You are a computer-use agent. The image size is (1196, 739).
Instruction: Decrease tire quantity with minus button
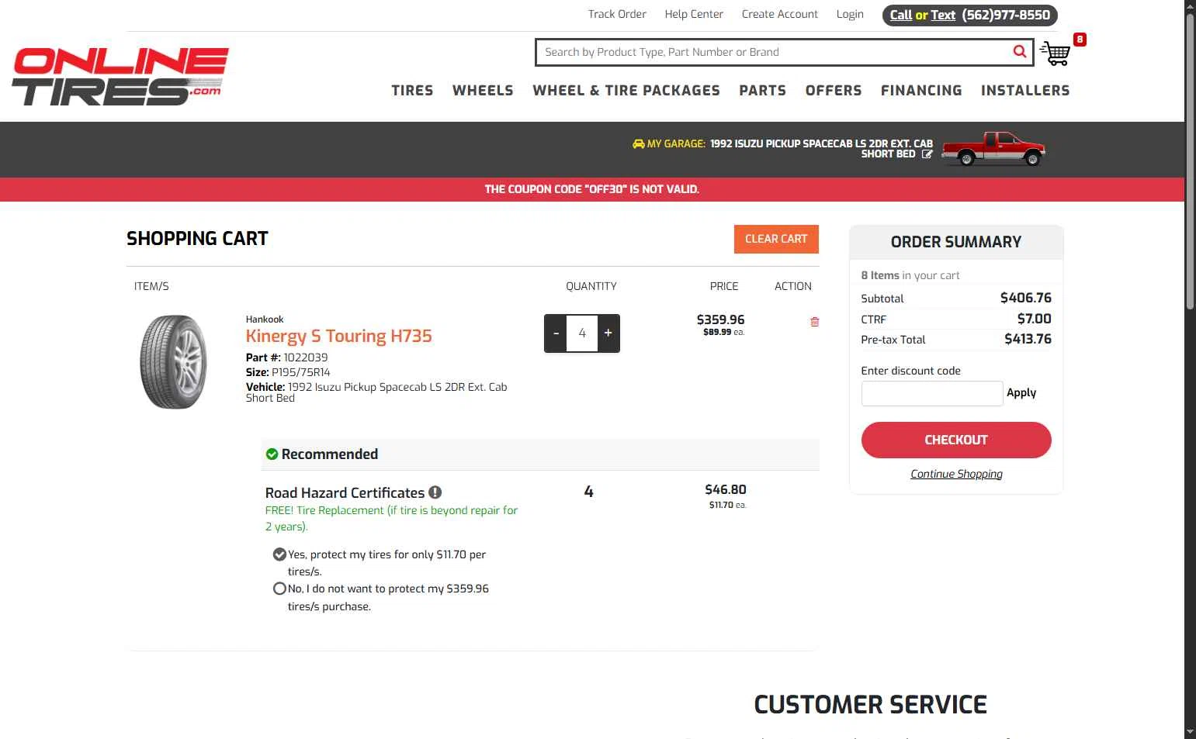point(556,333)
